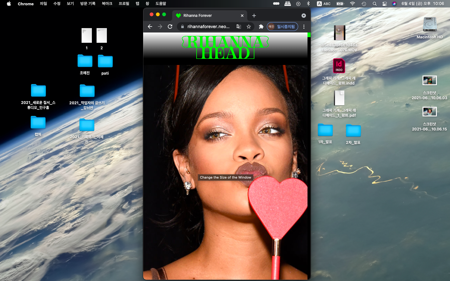The image size is (450, 281).
Task: Select the Macintosh HD drive icon
Action: click(430, 25)
